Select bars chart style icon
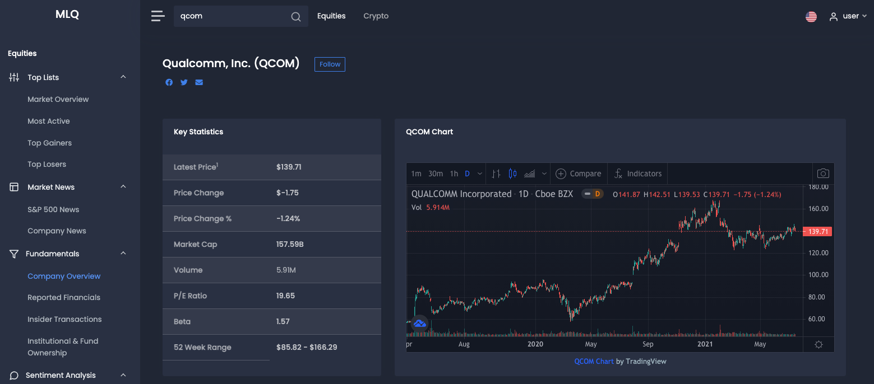874x384 pixels. (x=496, y=174)
